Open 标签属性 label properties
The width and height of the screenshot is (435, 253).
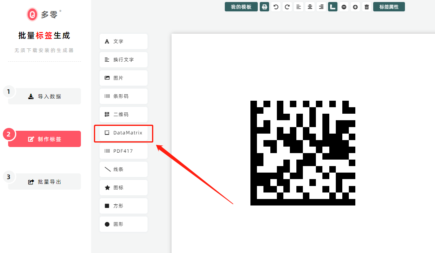click(389, 7)
